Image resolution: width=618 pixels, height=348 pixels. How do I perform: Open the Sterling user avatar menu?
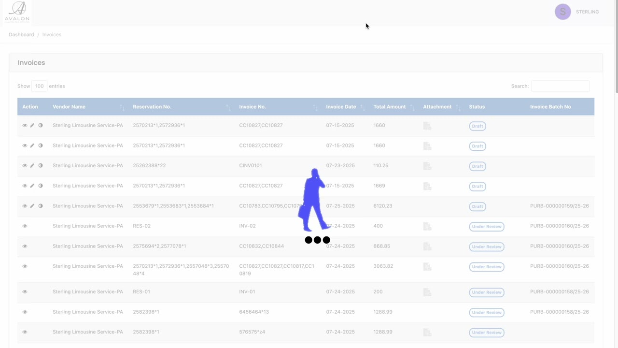tap(562, 12)
